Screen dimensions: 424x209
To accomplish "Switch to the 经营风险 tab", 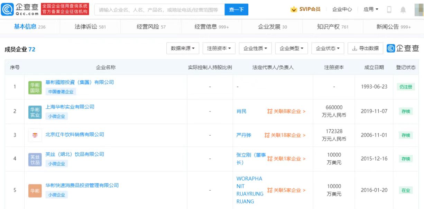I will click(151, 27).
